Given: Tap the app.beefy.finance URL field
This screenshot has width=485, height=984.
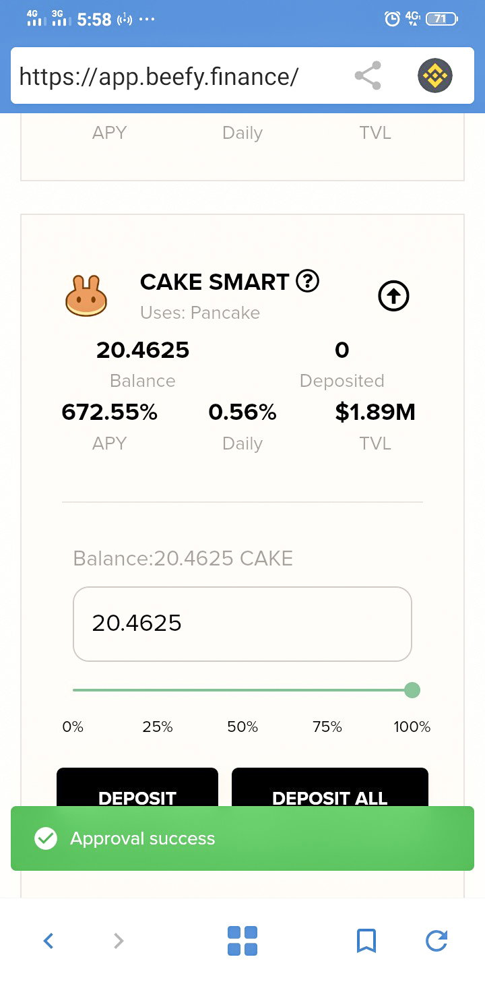Looking at the screenshot, I should point(159,76).
